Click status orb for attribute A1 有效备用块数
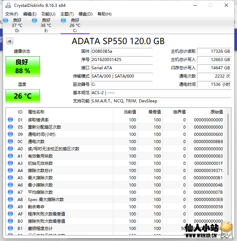This screenshot has width=237, height=241. pyautogui.click(x=10, y=156)
